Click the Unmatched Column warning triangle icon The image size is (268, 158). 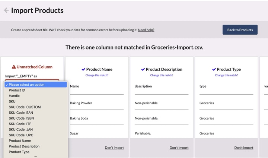[14, 67]
